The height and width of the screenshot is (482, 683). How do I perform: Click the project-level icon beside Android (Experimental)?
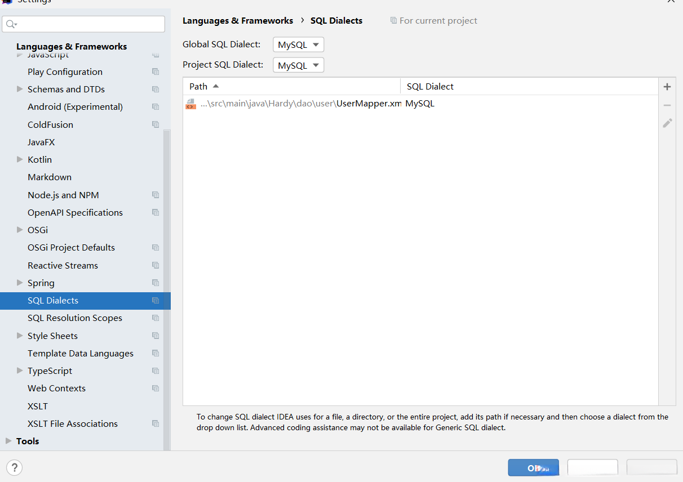(156, 106)
